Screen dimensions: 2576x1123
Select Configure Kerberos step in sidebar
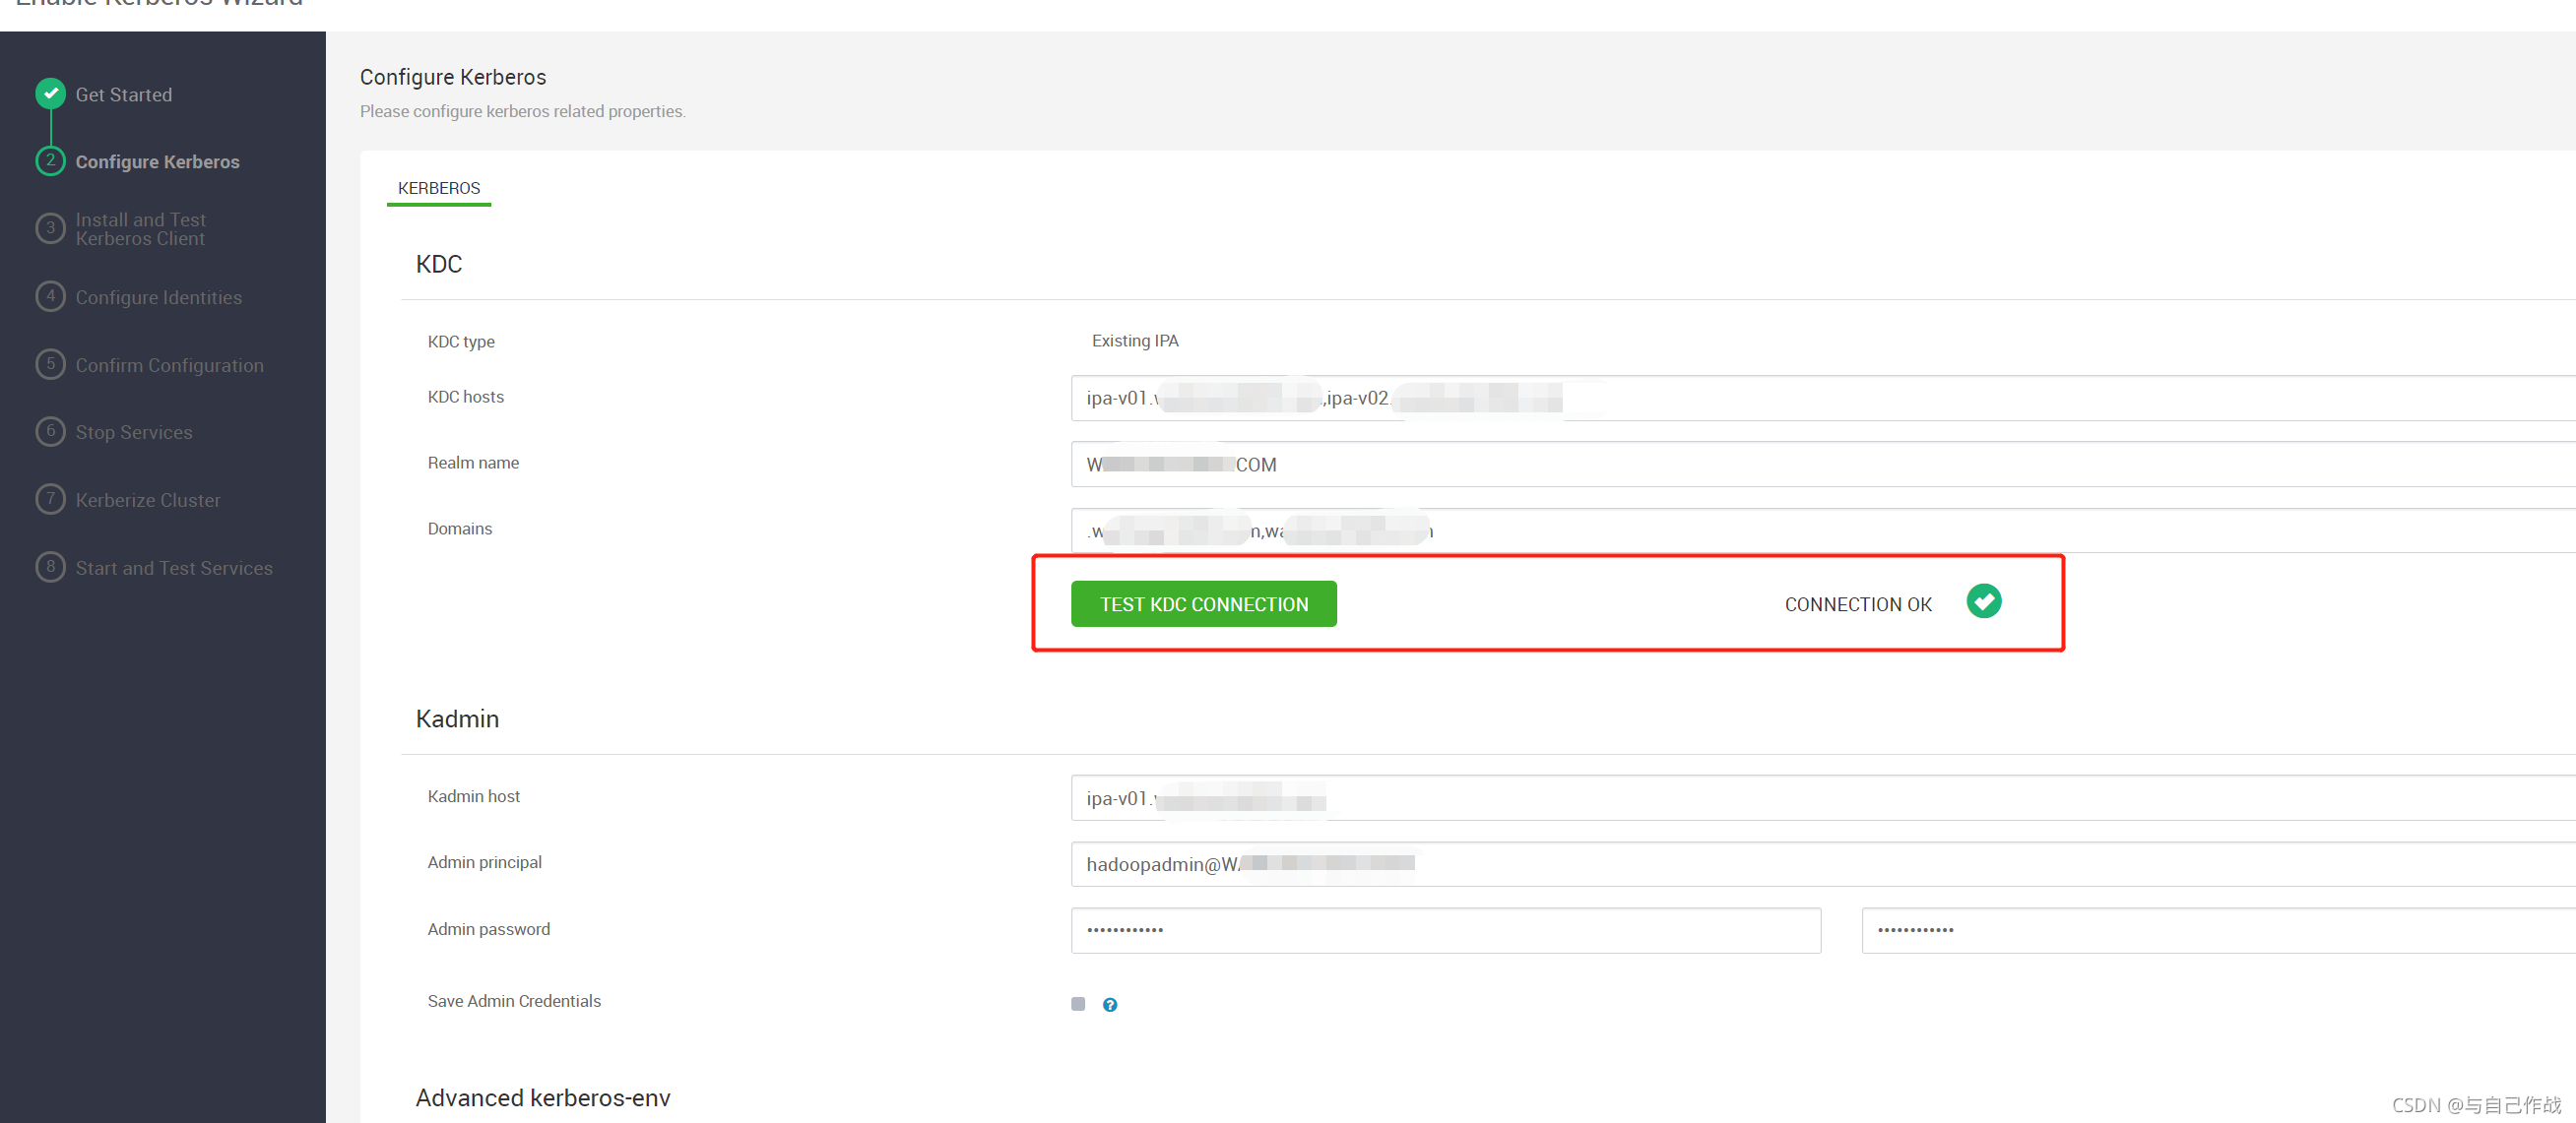pyautogui.click(x=157, y=161)
